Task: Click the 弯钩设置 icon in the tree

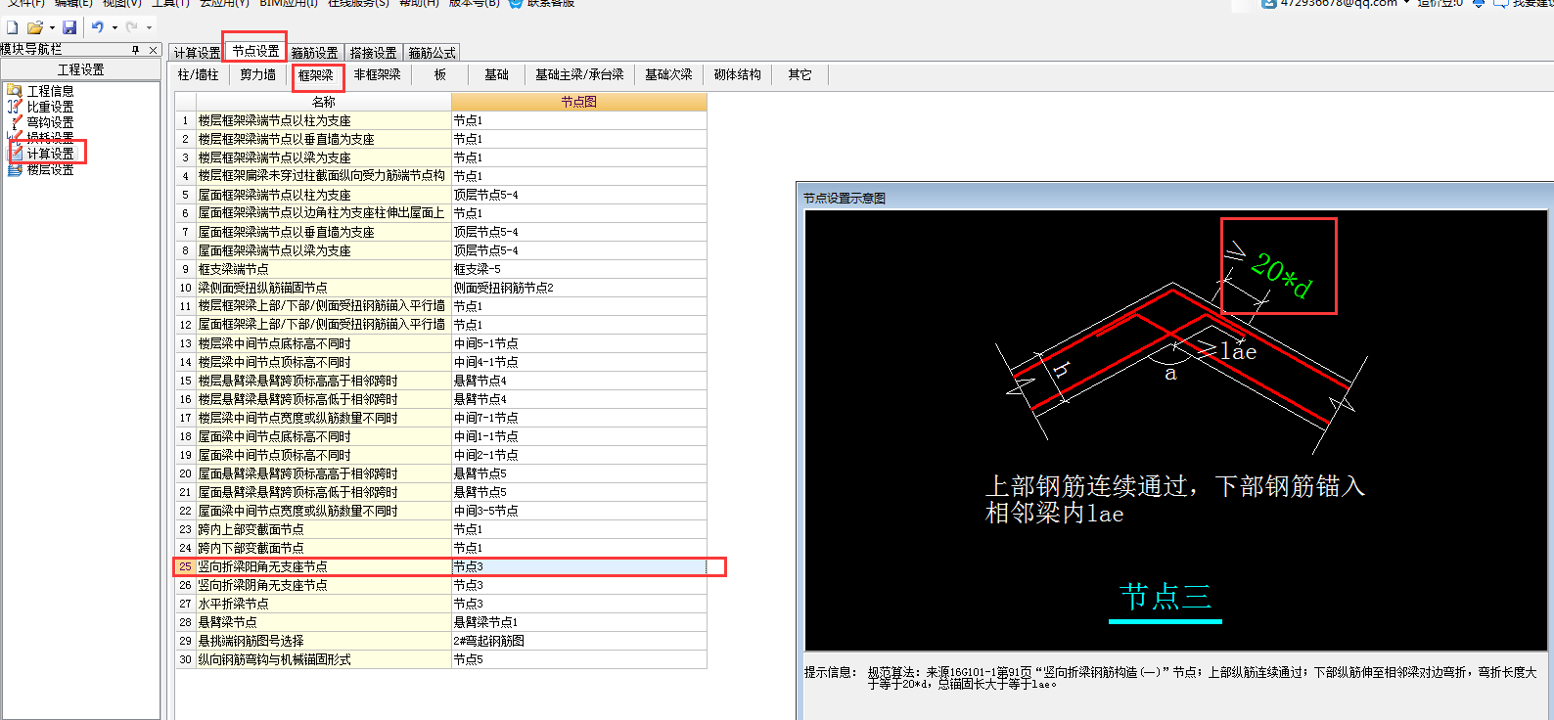Action: [15, 122]
